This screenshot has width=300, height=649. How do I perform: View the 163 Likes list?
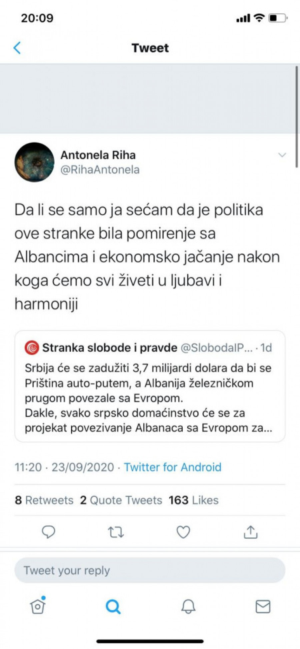point(193,500)
